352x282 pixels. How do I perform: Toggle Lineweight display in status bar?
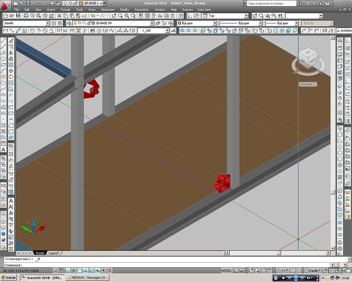pyautogui.click(x=104, y=270)
